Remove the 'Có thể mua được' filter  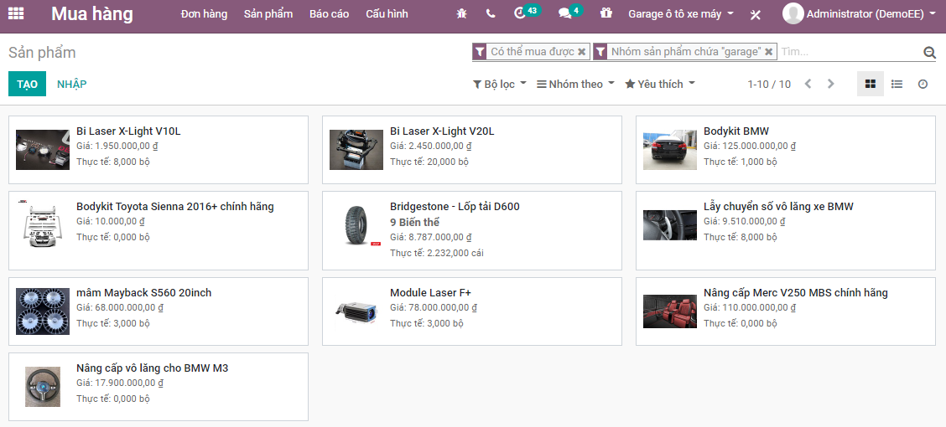coord(582,52)
